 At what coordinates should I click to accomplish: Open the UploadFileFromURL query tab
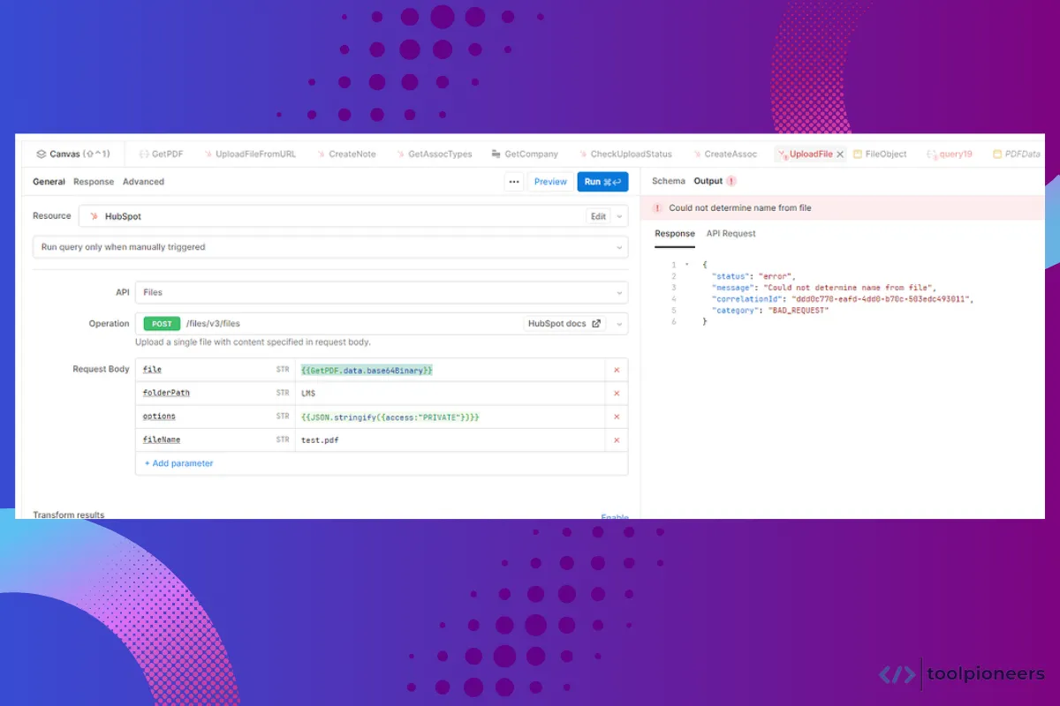(x=249, y=154)
